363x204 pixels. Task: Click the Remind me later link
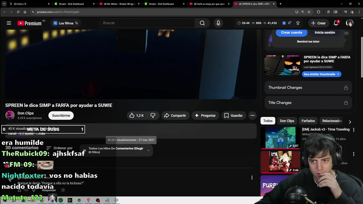point(308,42)
